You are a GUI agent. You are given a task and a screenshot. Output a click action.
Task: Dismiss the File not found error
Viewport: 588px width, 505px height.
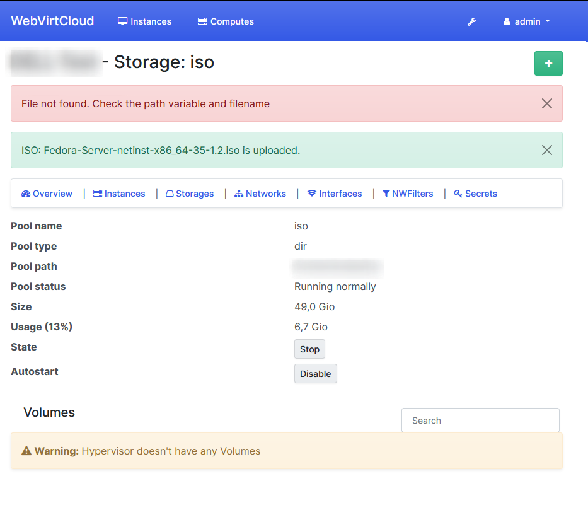click(546, 103)
